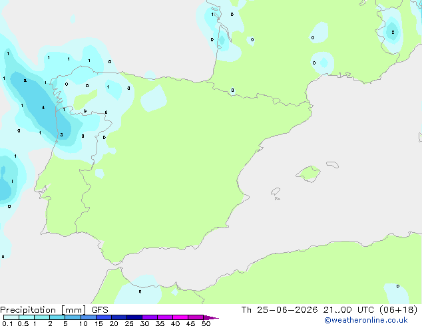Select the 30–35 mm purple legend swatch
The image size is (422, 326).
click(150, 317)
